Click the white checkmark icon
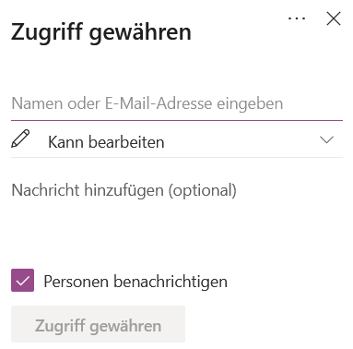Image resolution: width=353 pixels, height=349 pixels. [x=22, y=281]
